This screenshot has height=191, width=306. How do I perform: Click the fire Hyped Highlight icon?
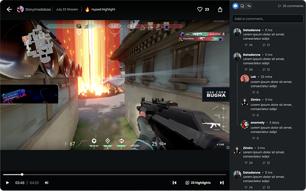click(x=87, y=9)
